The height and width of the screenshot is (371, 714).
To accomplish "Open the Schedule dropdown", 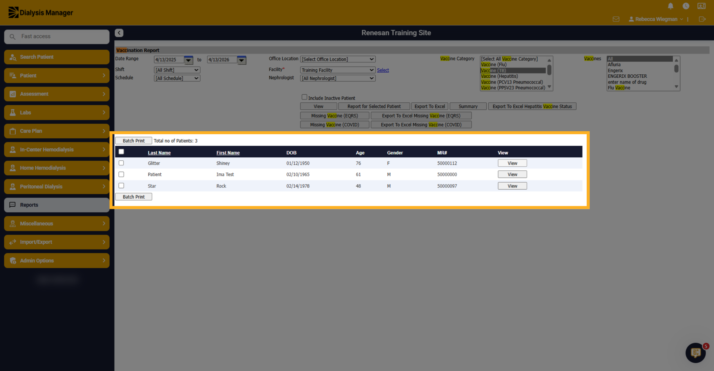I will pyautogui.click(x=177, y=78).
